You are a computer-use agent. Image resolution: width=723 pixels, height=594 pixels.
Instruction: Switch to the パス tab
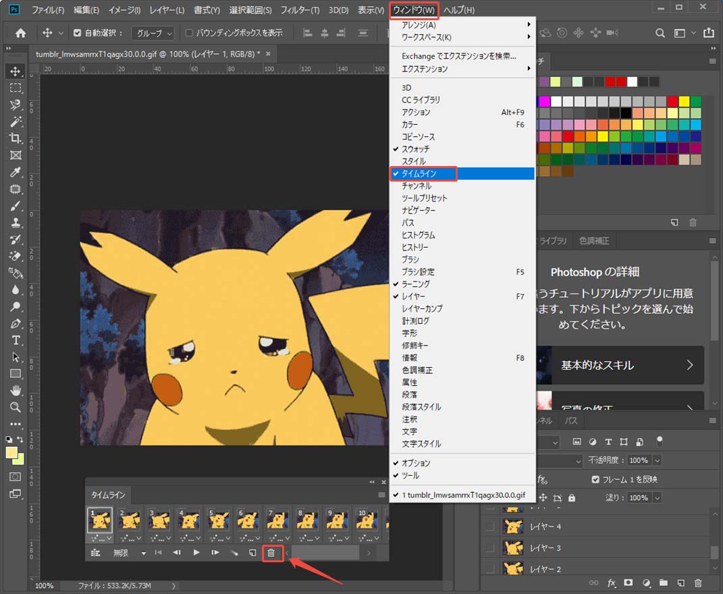pos(571,420)
